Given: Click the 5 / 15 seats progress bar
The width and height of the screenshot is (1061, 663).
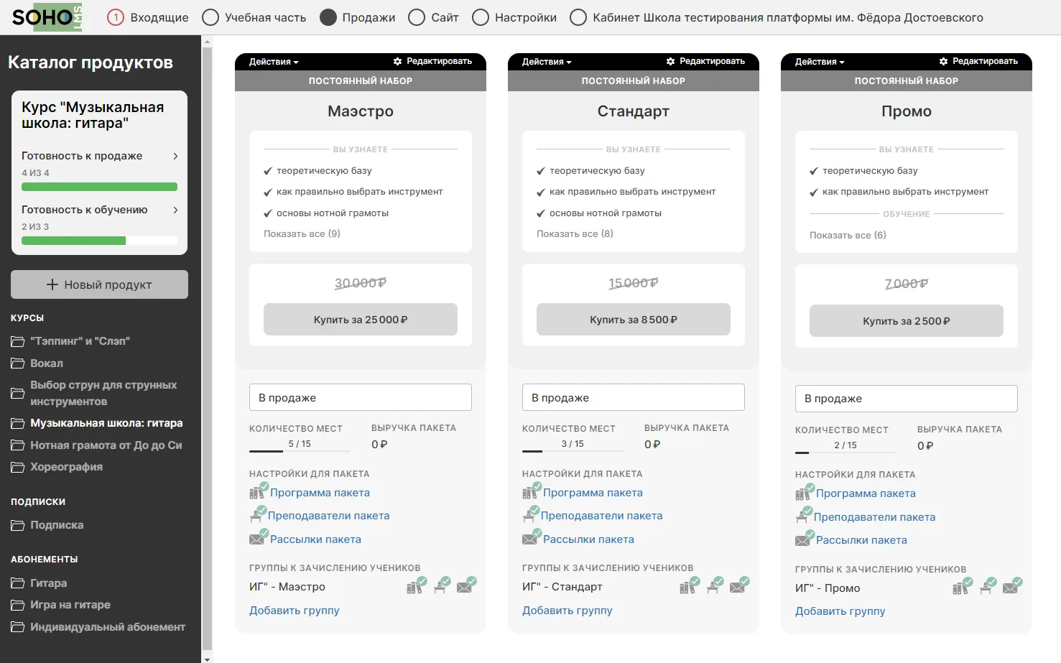Looking at the screenshot, I should (300, 451).
